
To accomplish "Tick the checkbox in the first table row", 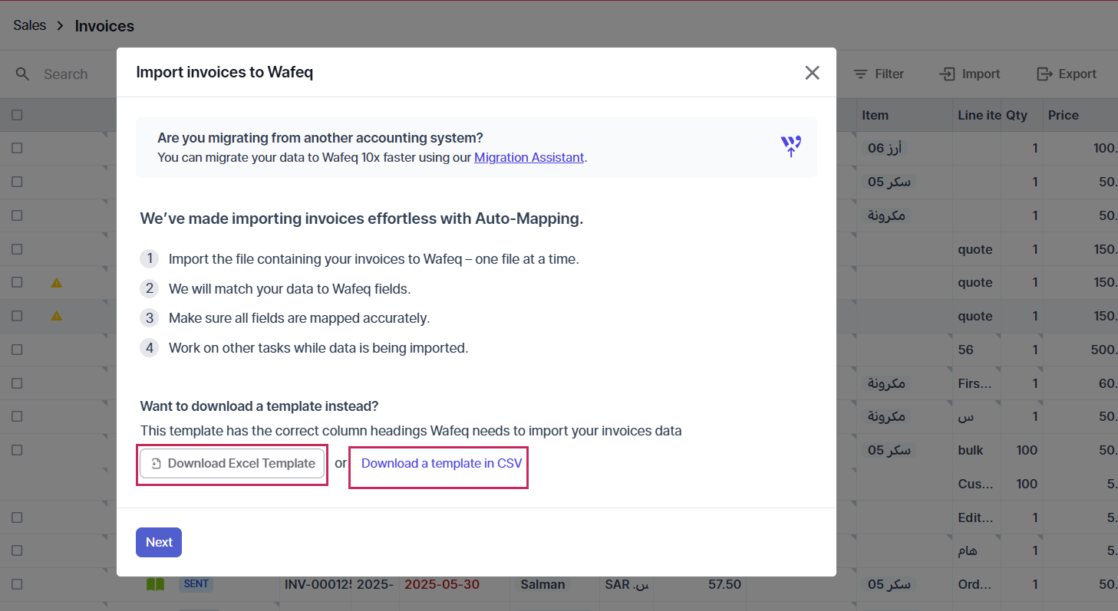I will pyautogui.click(x=17, y=148).
